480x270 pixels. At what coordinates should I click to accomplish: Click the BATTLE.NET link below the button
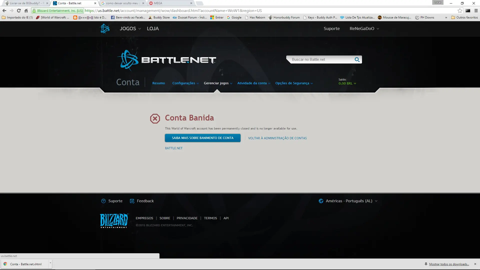(174, 148)
